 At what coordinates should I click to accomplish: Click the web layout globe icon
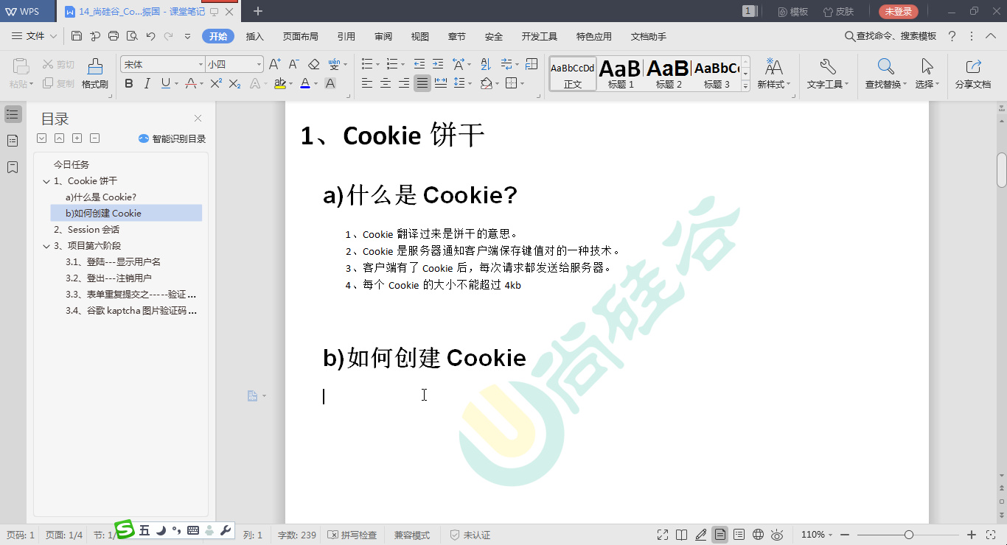(x=758, y=535)
